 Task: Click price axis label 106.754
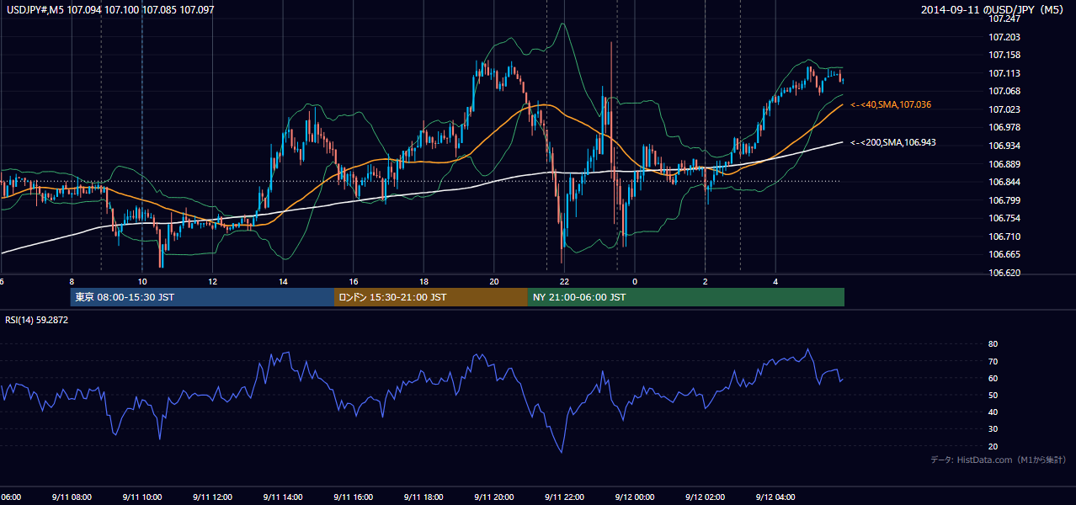[x=1004, y=218]
